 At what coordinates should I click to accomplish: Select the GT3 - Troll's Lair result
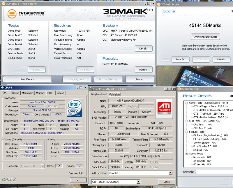click(209, 114)
